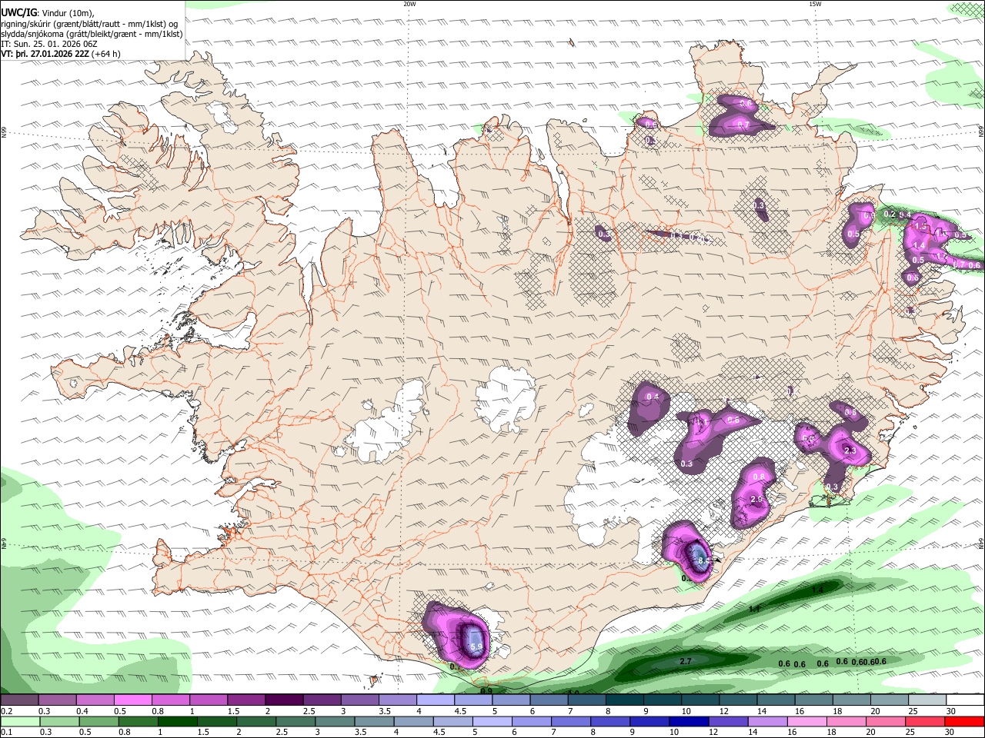Viewport: 985px width, 738px height.
Task: Click the '2.7' rain value offshore
Action: (x=687, y=661)
